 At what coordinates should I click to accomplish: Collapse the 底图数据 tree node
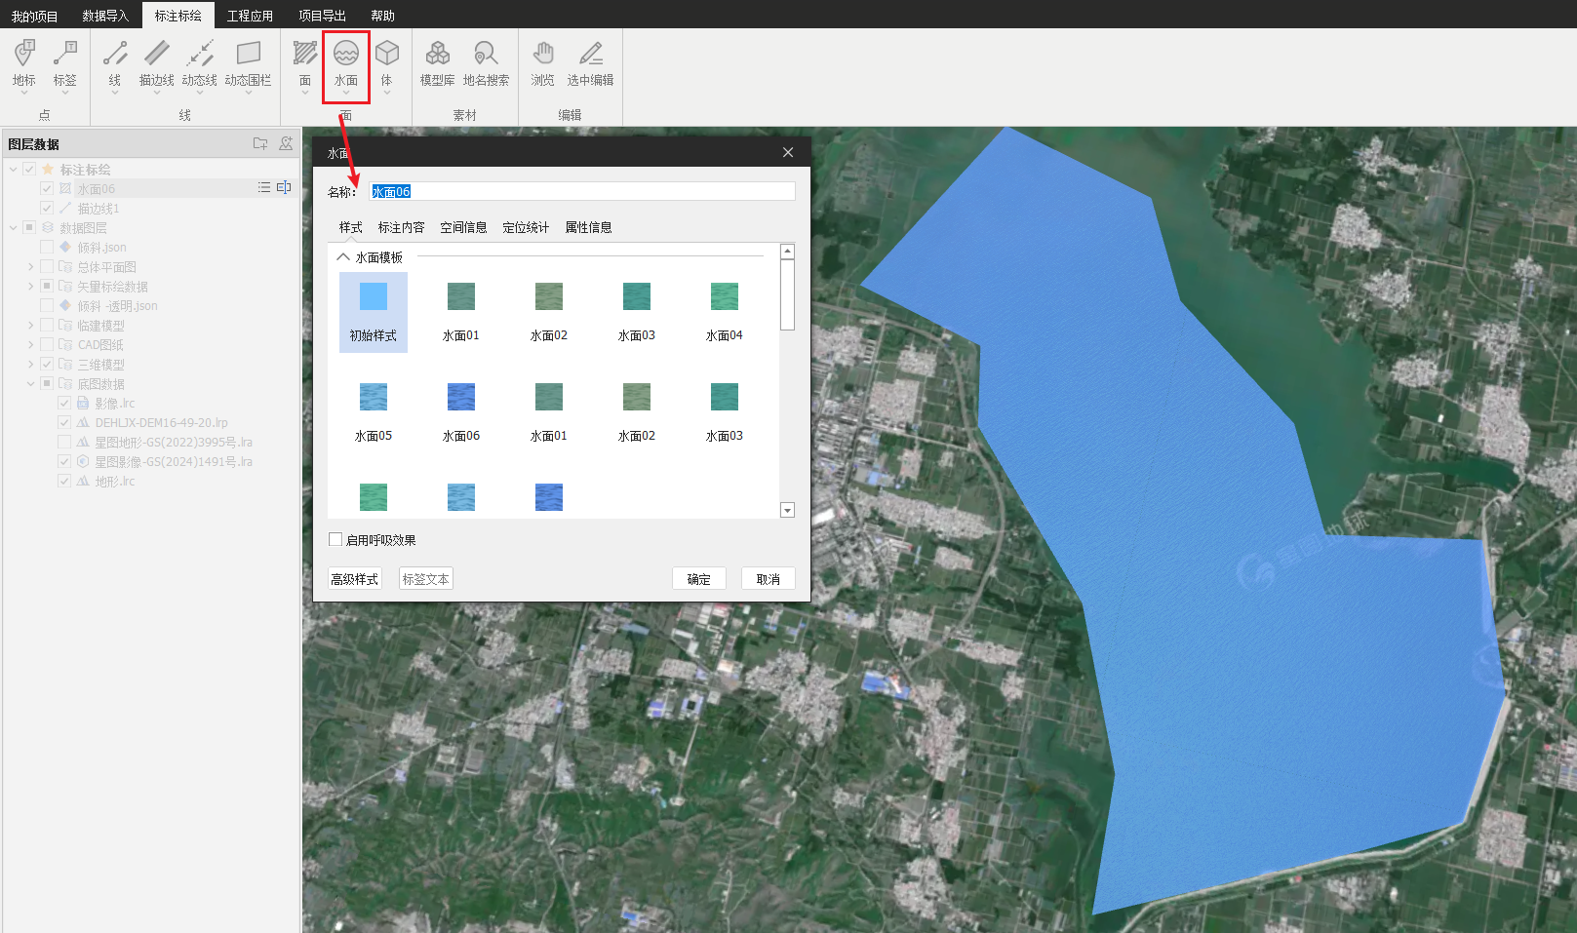tap(30, 384)
